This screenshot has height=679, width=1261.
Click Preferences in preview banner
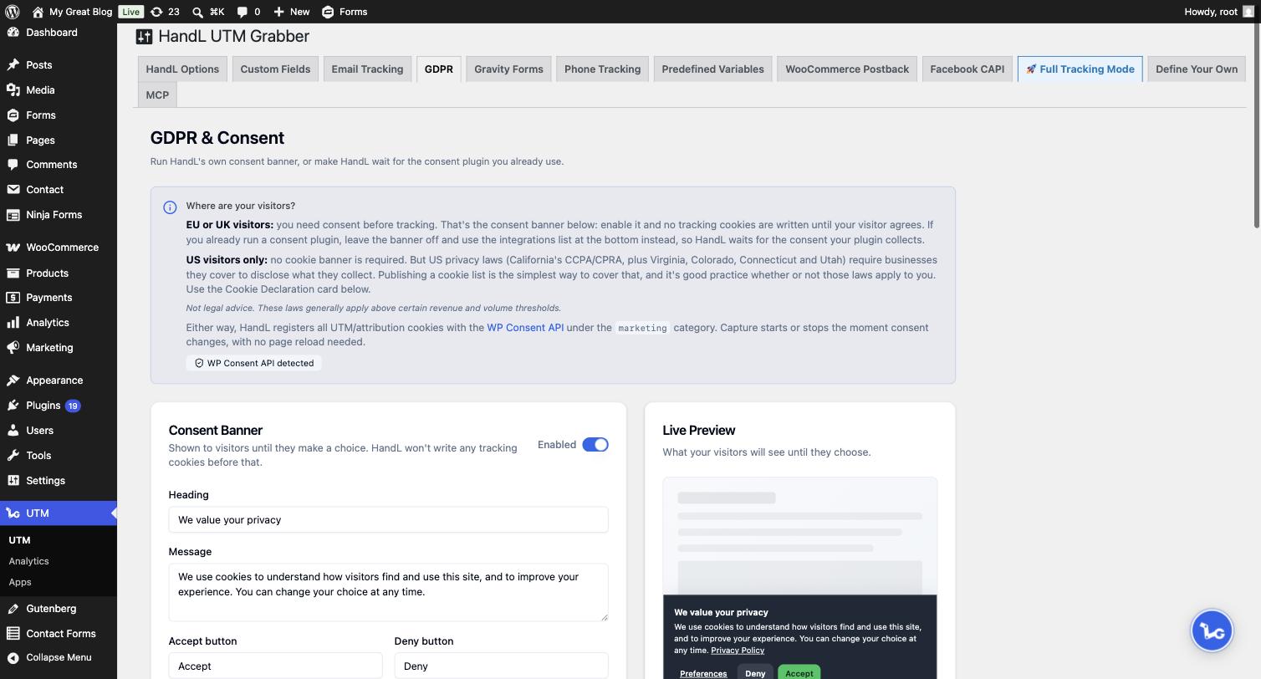click(703, 674)
